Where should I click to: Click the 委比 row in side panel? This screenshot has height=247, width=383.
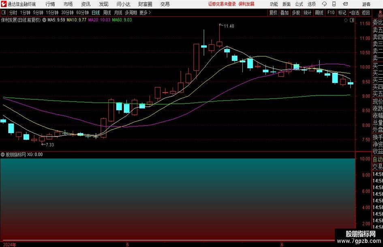click(x=378, y=22)
